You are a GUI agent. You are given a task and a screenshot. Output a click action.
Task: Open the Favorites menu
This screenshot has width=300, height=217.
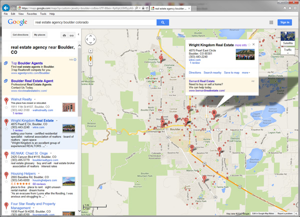(x=32, y=14)
